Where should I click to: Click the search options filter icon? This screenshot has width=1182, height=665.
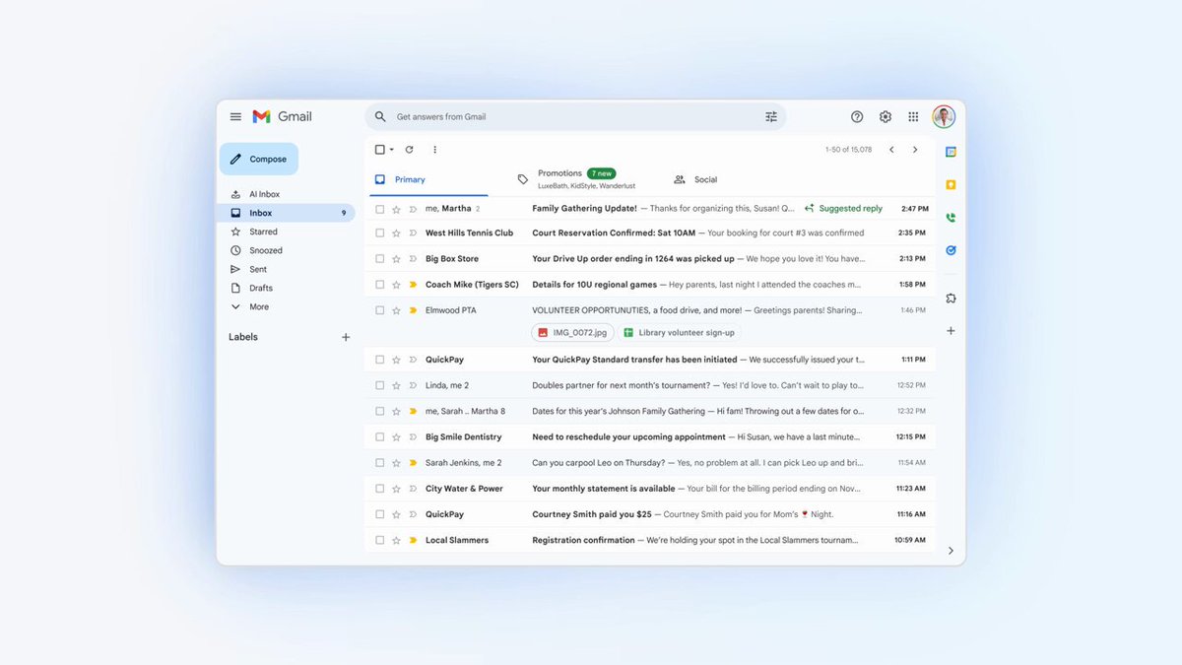(x=771, y=116)
